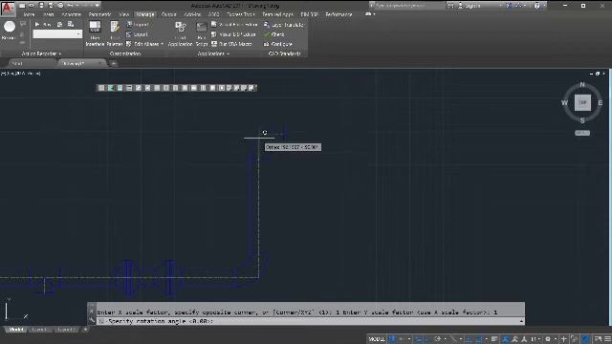Click the CAD Standards Check button
Viewport: 612px width, 344px height.
coord(274,34)
